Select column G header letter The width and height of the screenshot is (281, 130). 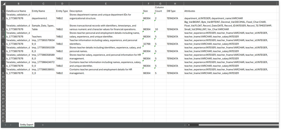160,4
